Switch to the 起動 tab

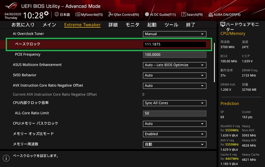152,25
